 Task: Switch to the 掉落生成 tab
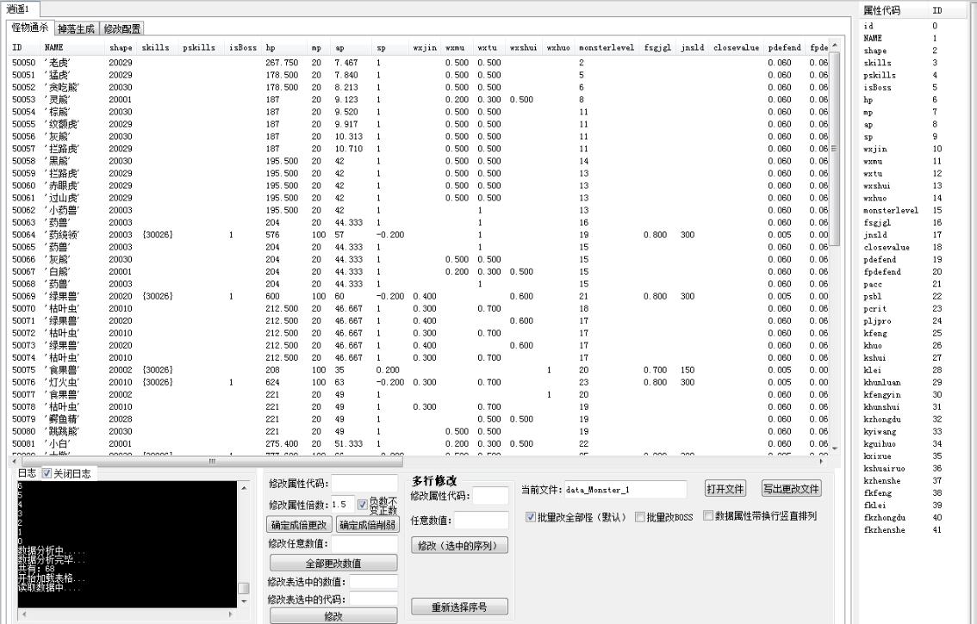pos(77,29)
